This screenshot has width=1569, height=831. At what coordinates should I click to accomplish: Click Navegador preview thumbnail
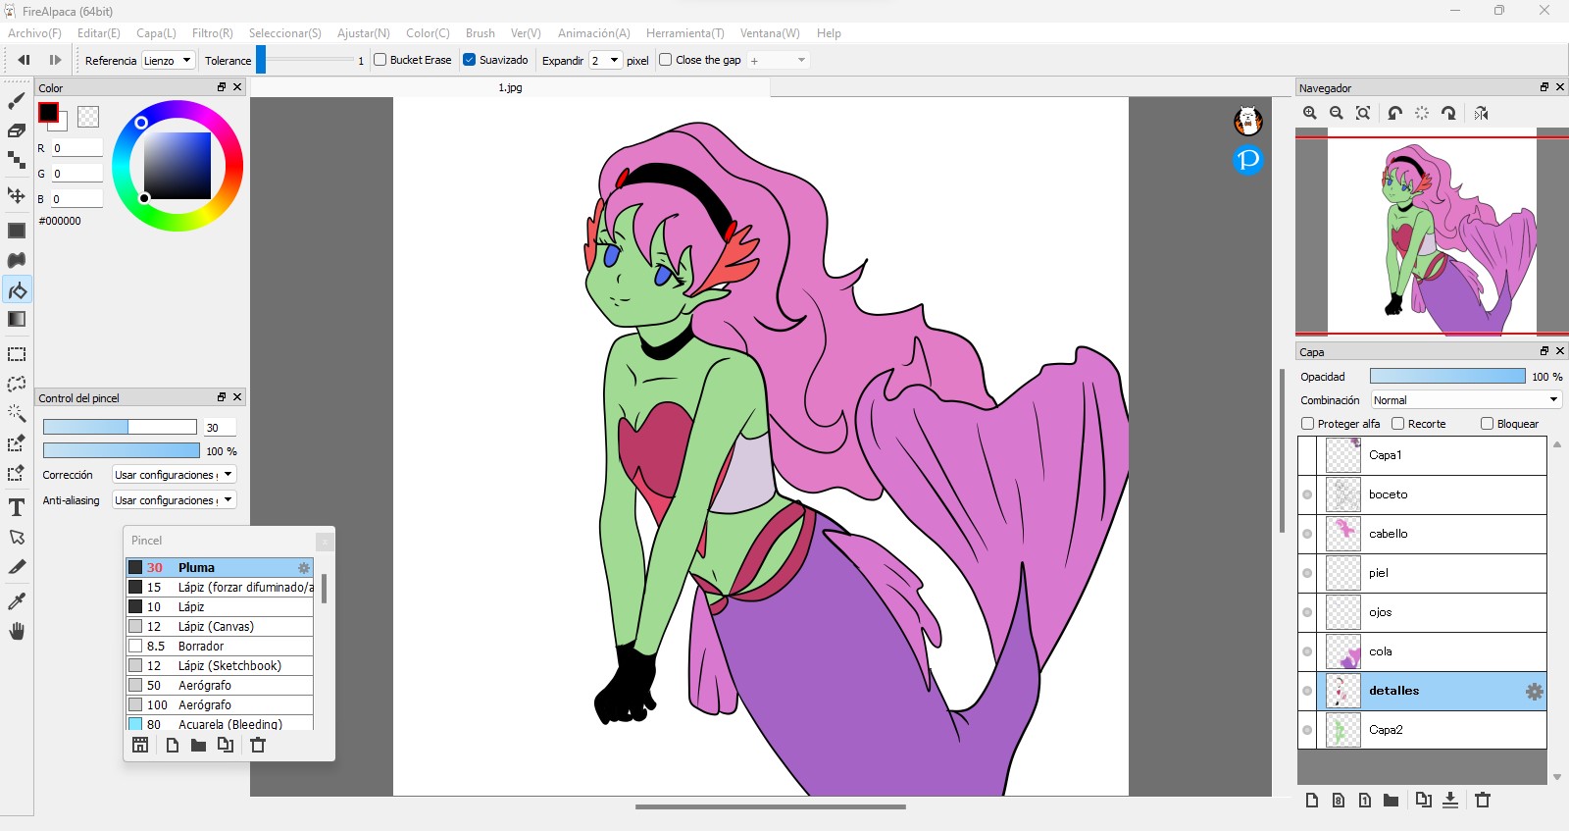tap(1432, 233)
